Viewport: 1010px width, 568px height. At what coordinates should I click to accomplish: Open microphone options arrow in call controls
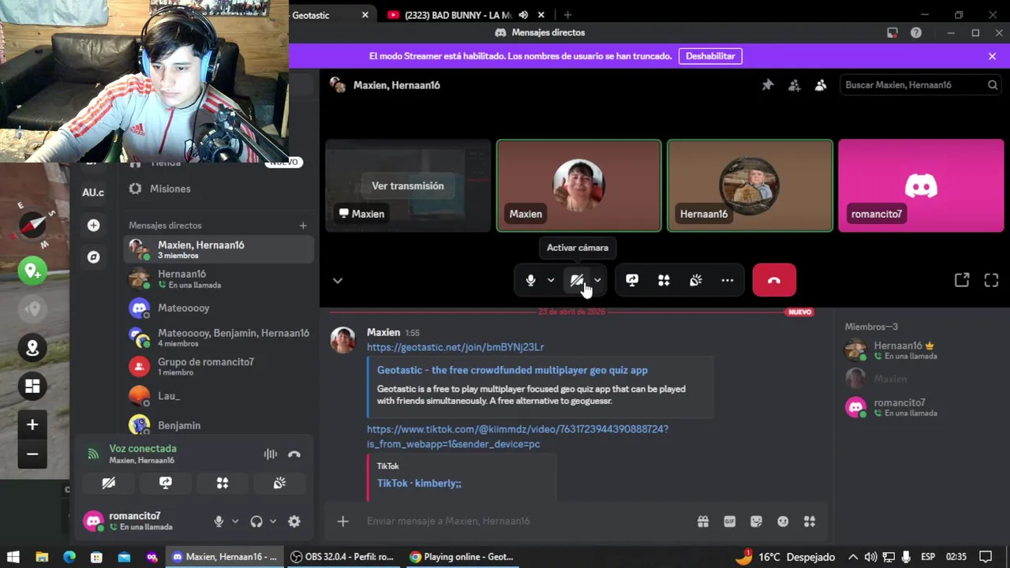point(551,280)
